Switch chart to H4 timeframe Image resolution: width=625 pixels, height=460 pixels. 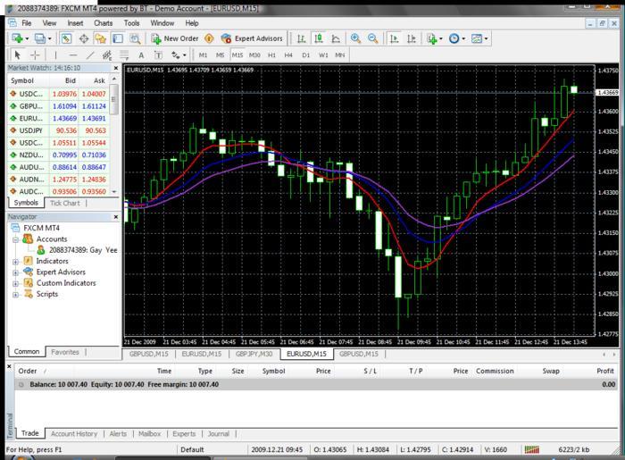pos(288,55)
